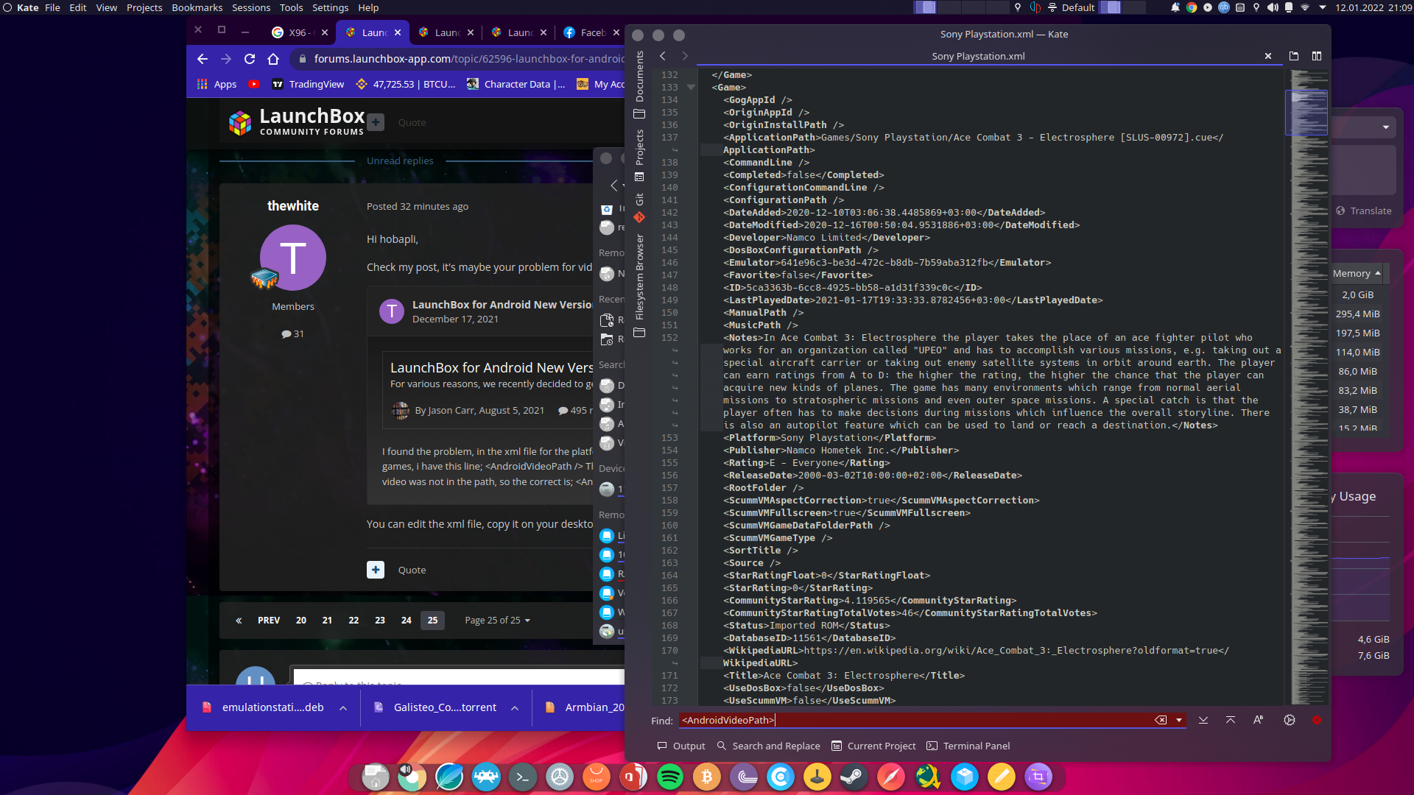Show hidden system tray icons
This screenshot has height=795, width=1414.
pyautogui.click(x=1323, y=7)
